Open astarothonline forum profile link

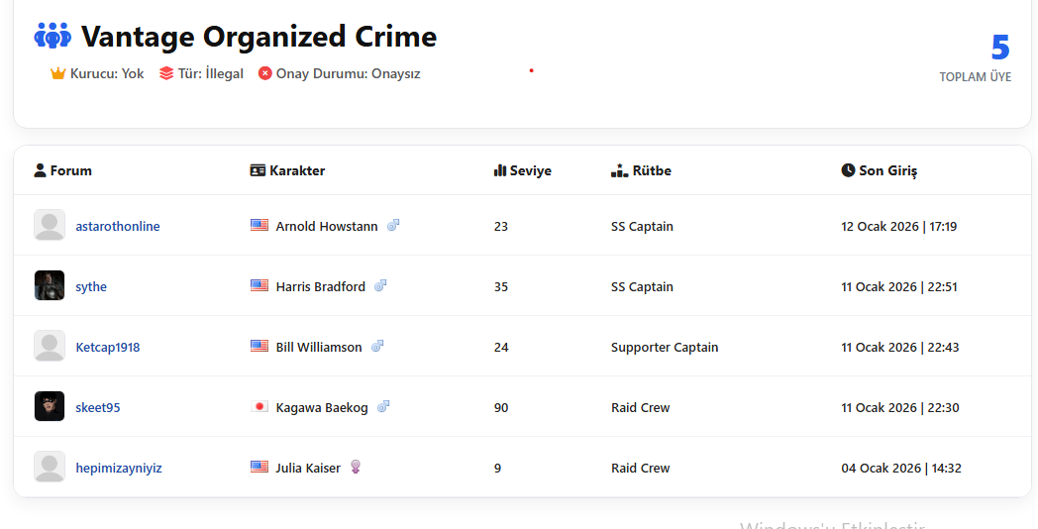tap(118, 227)
